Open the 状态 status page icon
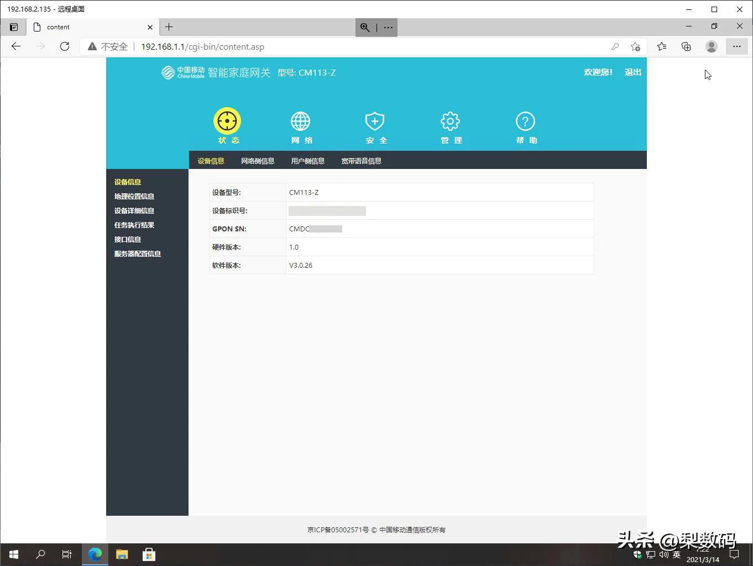This screenshot has width=753, height=566. pyautogui.click(x=227, y=120)
